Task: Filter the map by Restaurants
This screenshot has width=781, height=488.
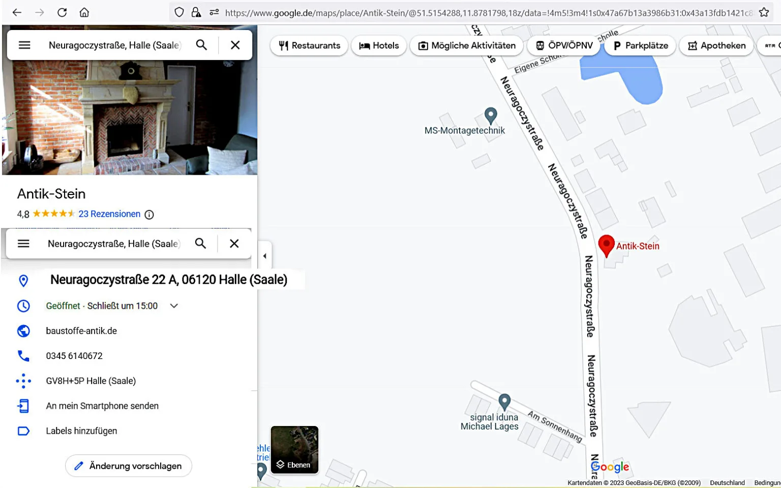Action: coord(309,46)
